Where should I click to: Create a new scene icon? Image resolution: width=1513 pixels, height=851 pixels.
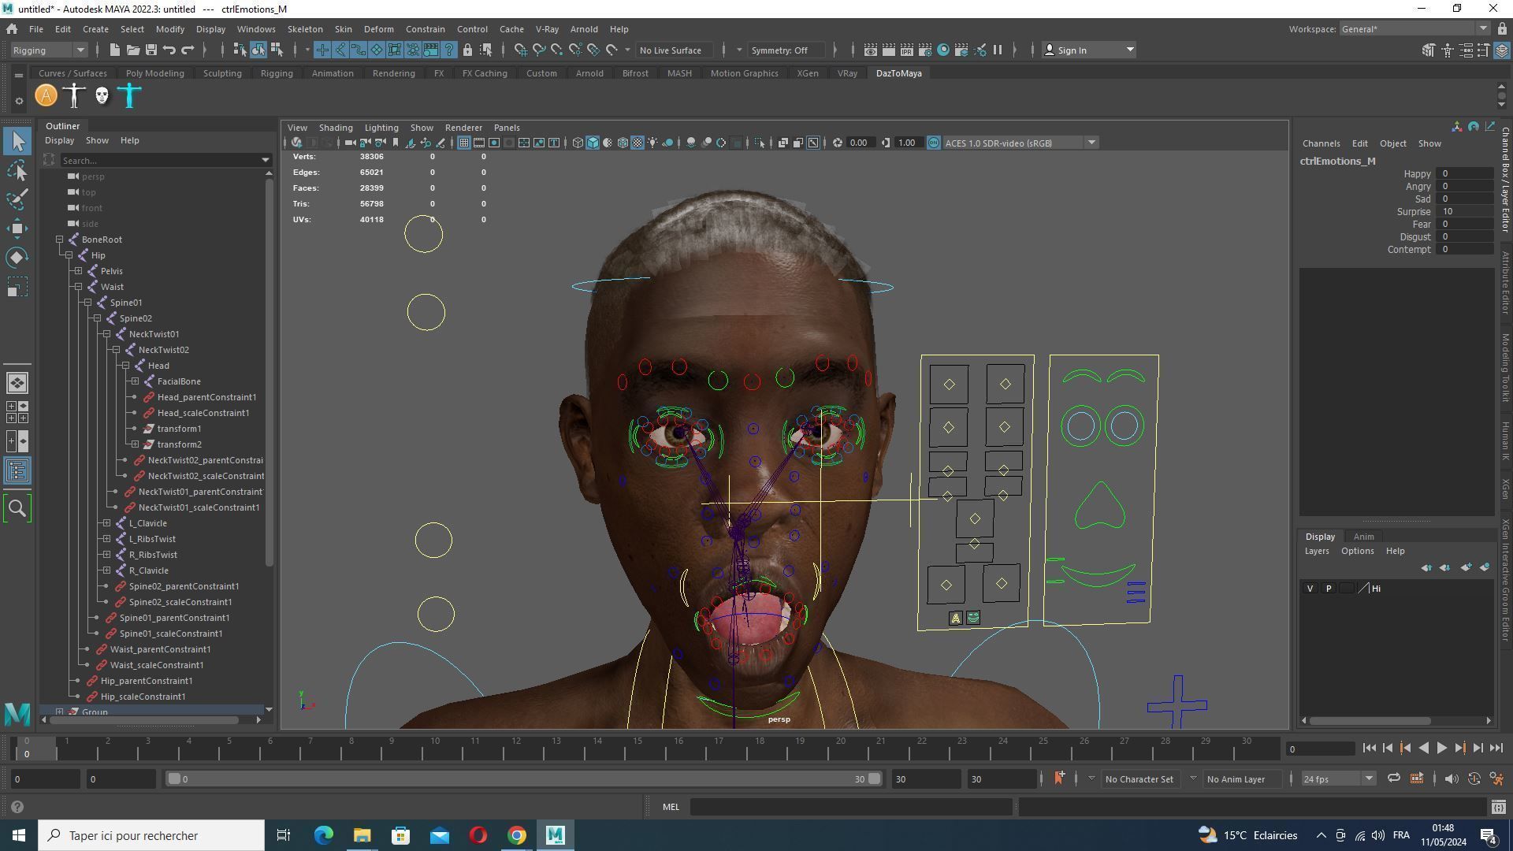click(114, 50)
